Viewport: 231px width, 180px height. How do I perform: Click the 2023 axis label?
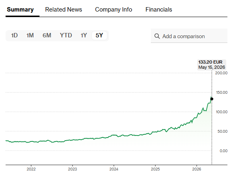(x=72, y=169)
